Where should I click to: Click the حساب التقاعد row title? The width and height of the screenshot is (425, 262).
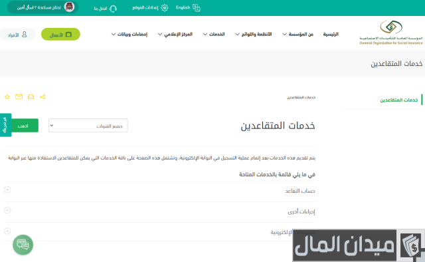point(299,191)
